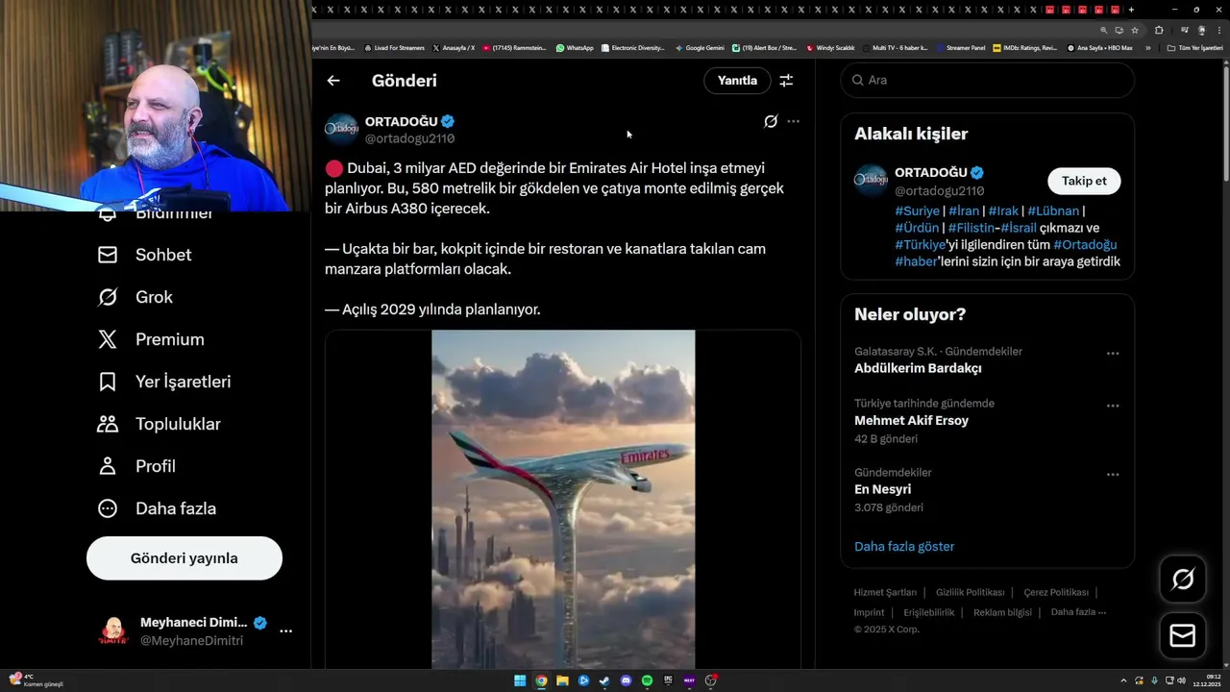Bookmark this page with the star icon
The image size is (1230, 692).
[x=1135, y=30]
